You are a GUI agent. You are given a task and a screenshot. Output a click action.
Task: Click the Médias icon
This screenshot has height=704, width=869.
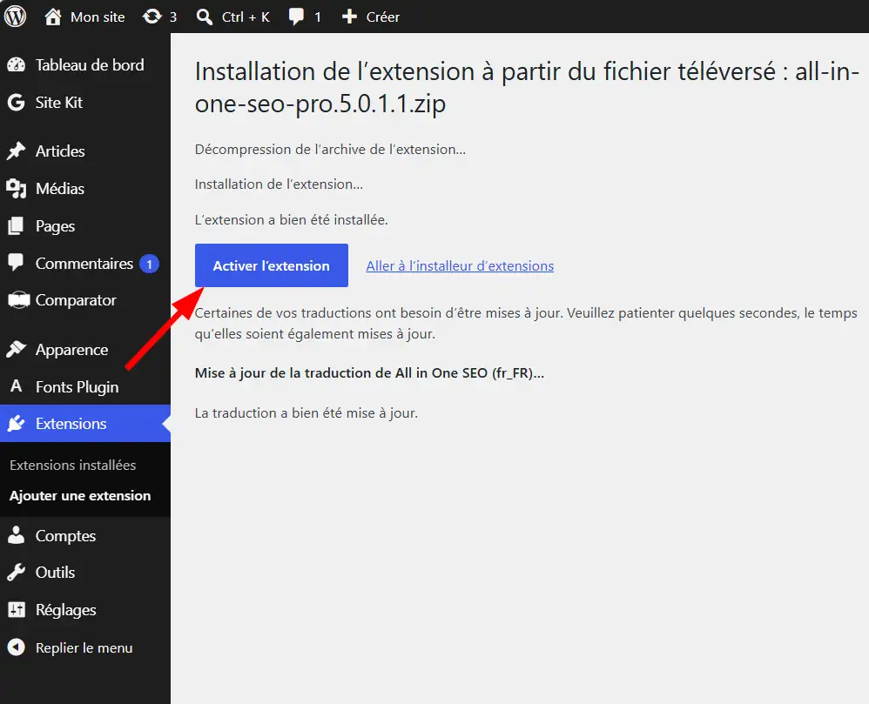[16, 188]
